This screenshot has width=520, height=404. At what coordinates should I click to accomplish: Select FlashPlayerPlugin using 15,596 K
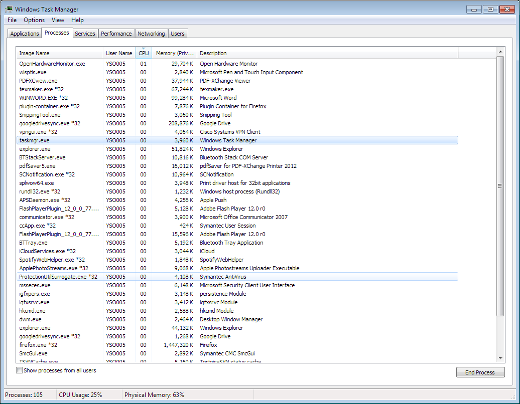[x=237, y=234]
